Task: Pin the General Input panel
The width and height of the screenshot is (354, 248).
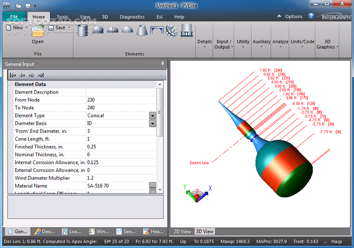Action: [x=163, y=64]
